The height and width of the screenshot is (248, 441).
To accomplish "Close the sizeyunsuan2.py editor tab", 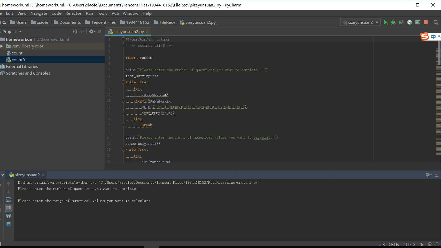I will tap(147, 31).
